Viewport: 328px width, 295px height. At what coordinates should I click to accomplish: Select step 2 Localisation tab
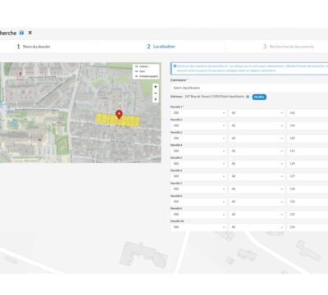point(161,47)
